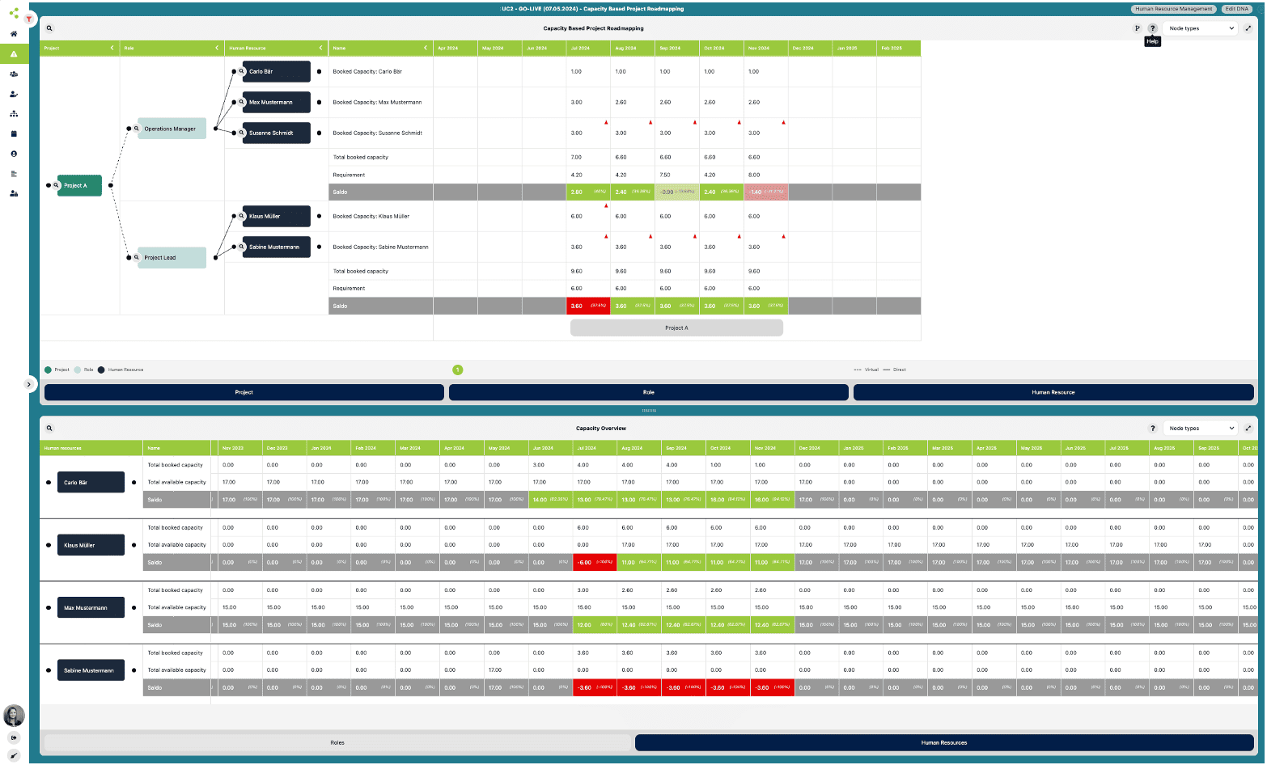Click the Project legend color dot
This screenshot has width=1267, height=765.
click(48, 370)
